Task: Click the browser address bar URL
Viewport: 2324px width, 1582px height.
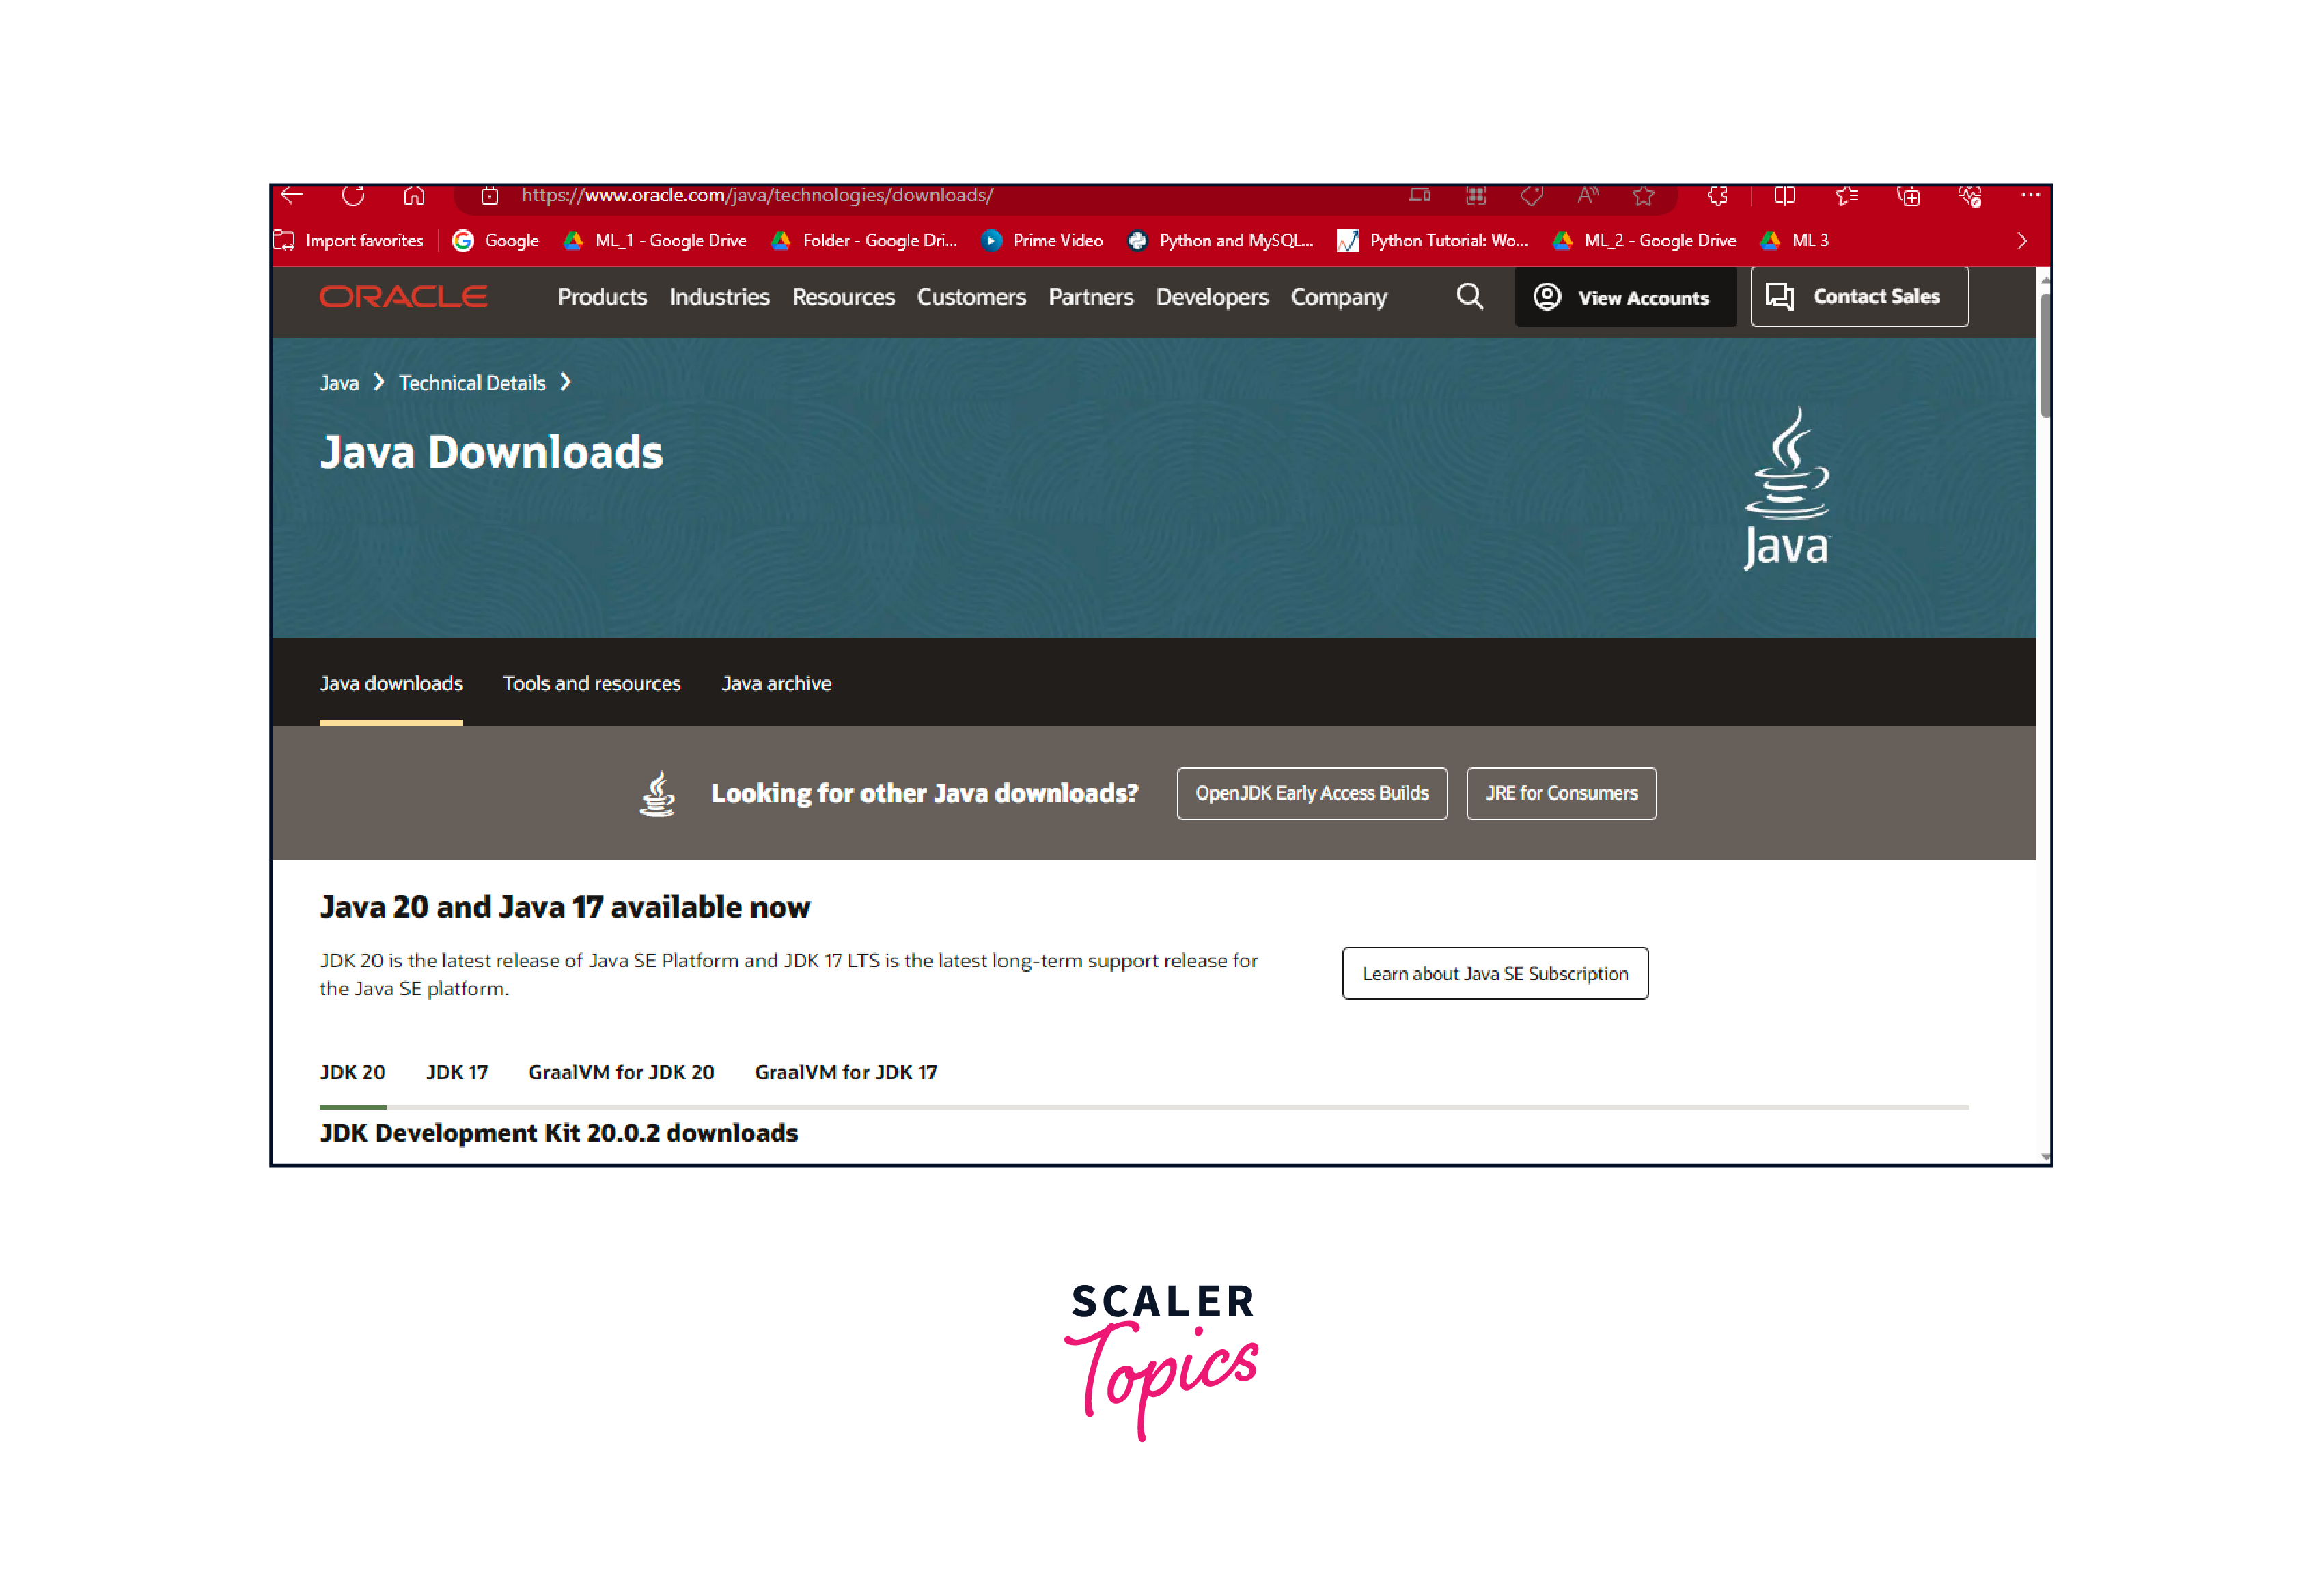Action: click(757, 196)
